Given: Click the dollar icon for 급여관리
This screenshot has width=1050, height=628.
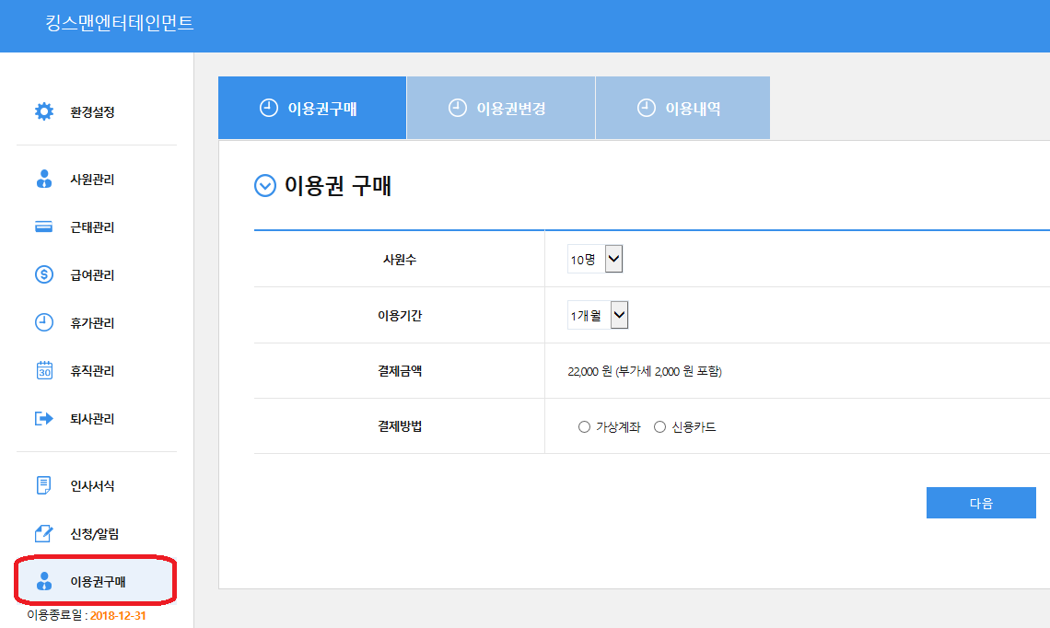Looking at the screenshot, I should 44,275.
